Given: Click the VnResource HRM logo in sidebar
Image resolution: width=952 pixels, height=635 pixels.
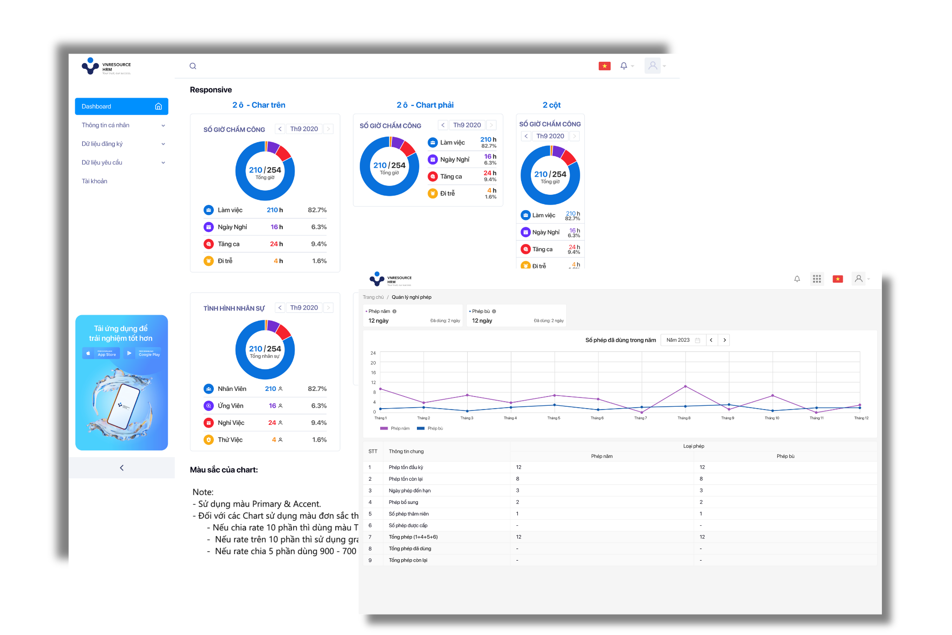Looking at the screenshot, I should (106, 66).
